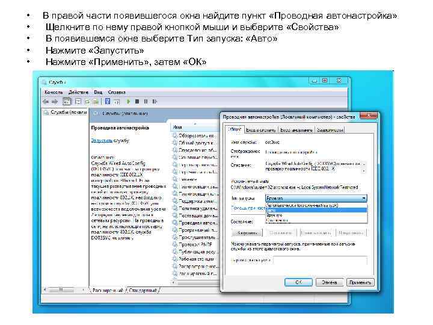Click the Запустить службу link
Image resolution: width=433 pixels, height=325 pixels.
click(x=102, y=140)
